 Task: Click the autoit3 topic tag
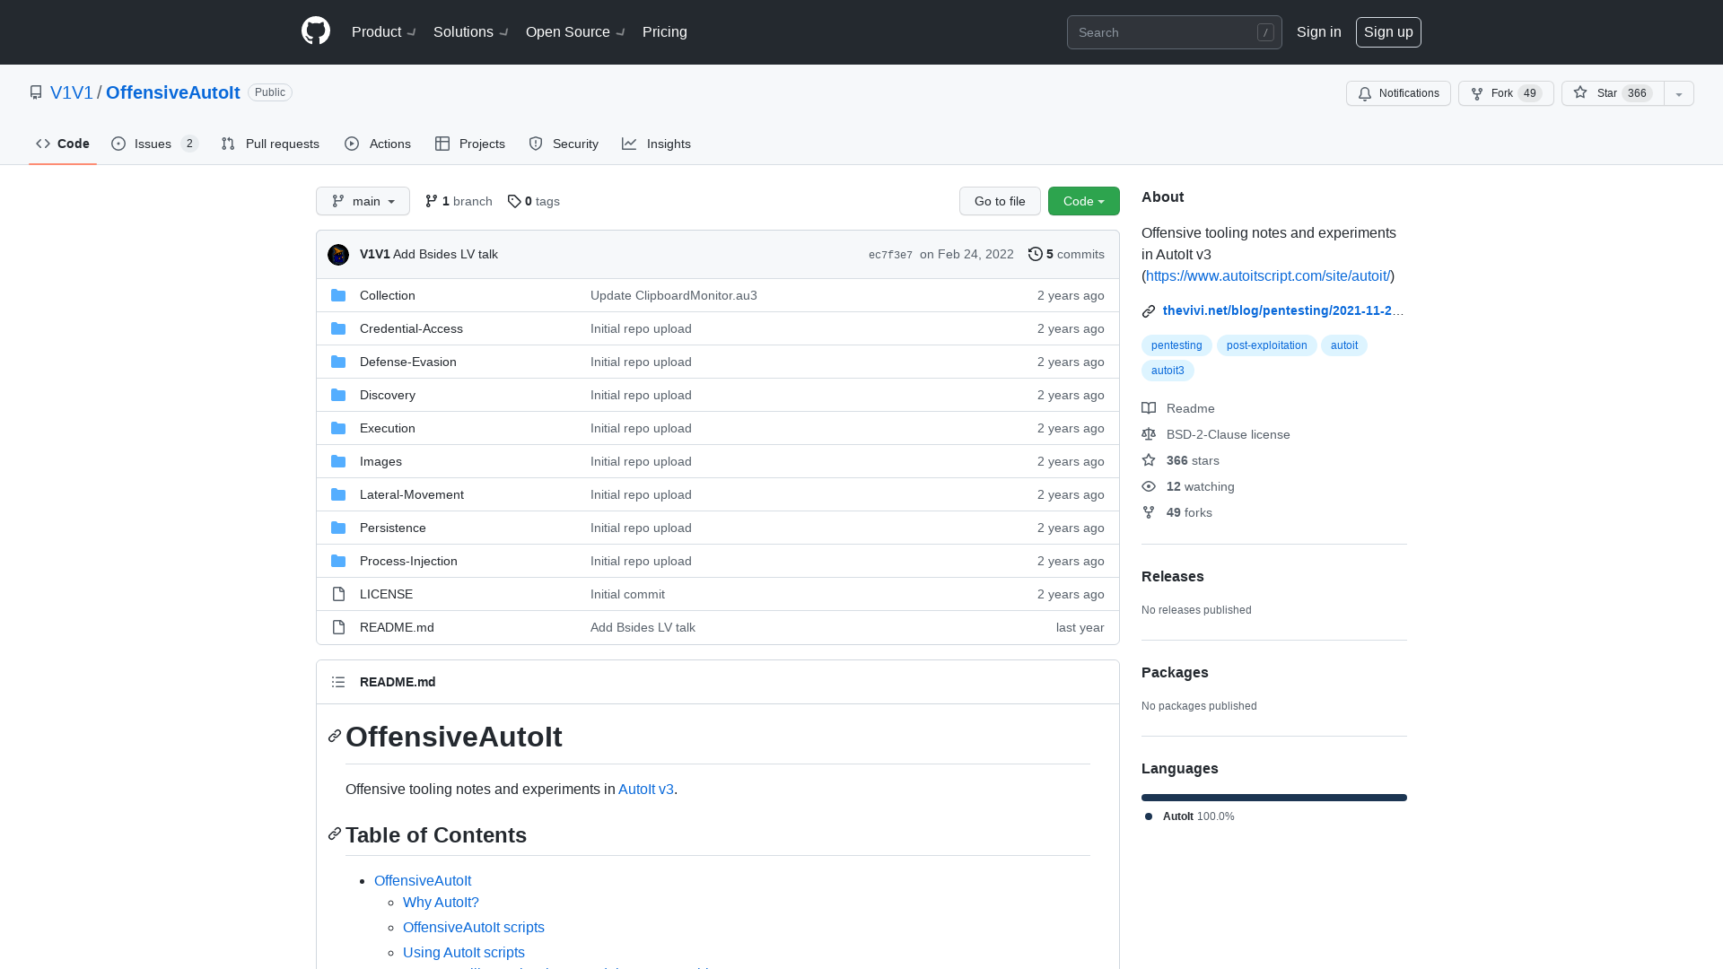1168,371
